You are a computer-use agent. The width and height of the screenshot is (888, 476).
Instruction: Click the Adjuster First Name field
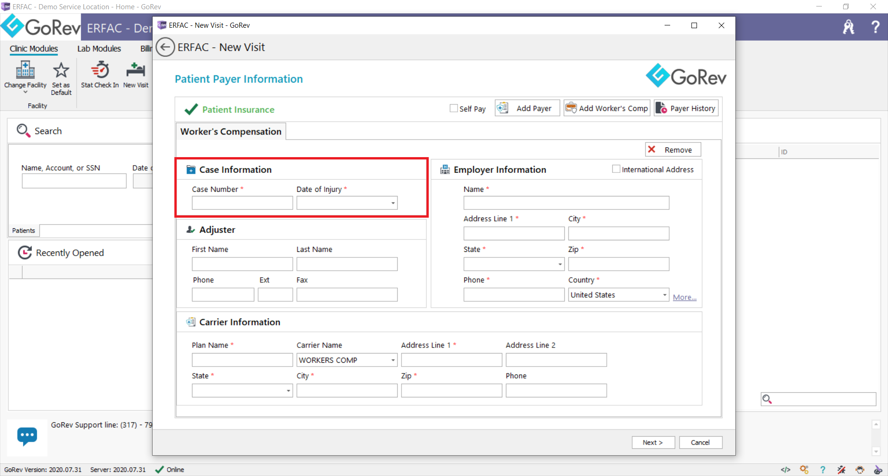pos(242,264)
